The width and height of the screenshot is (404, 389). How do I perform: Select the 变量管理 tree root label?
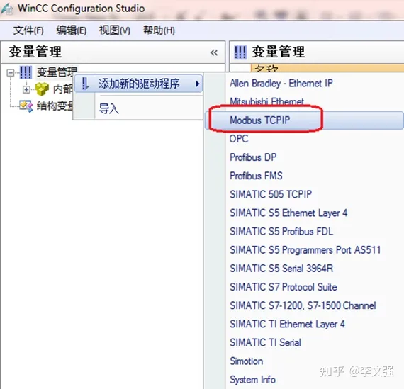coord(57,72)
